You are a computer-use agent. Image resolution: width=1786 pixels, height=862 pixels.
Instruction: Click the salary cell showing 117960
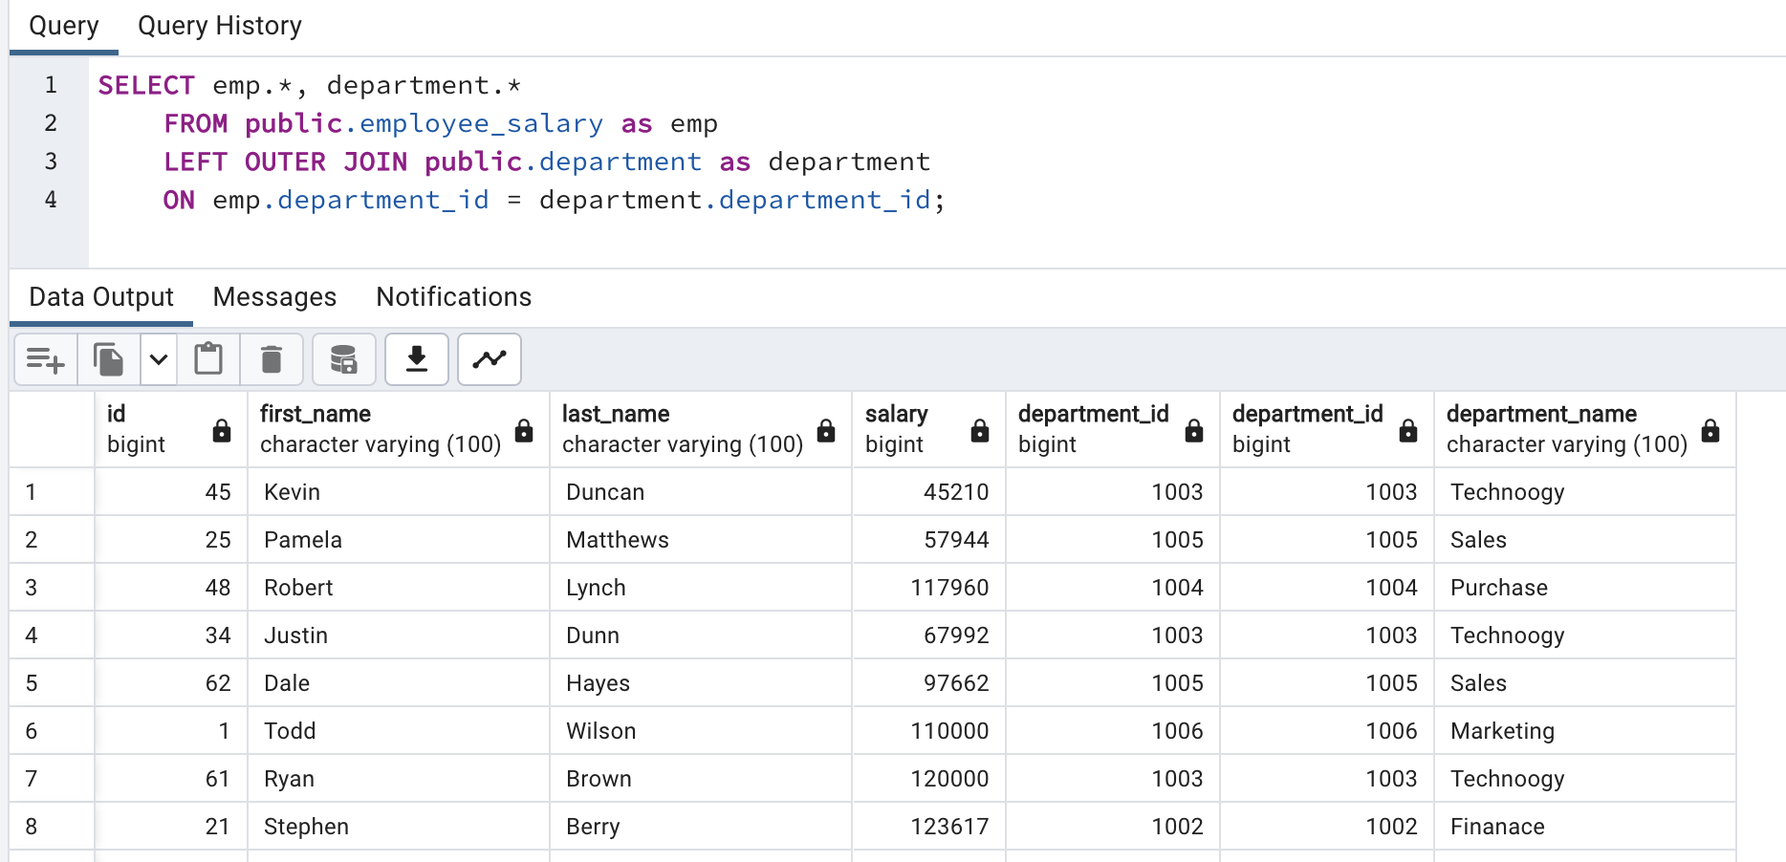[x=948, y=588]
